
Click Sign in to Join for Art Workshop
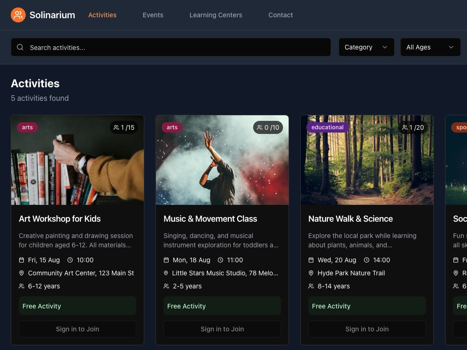click(78, 329)
